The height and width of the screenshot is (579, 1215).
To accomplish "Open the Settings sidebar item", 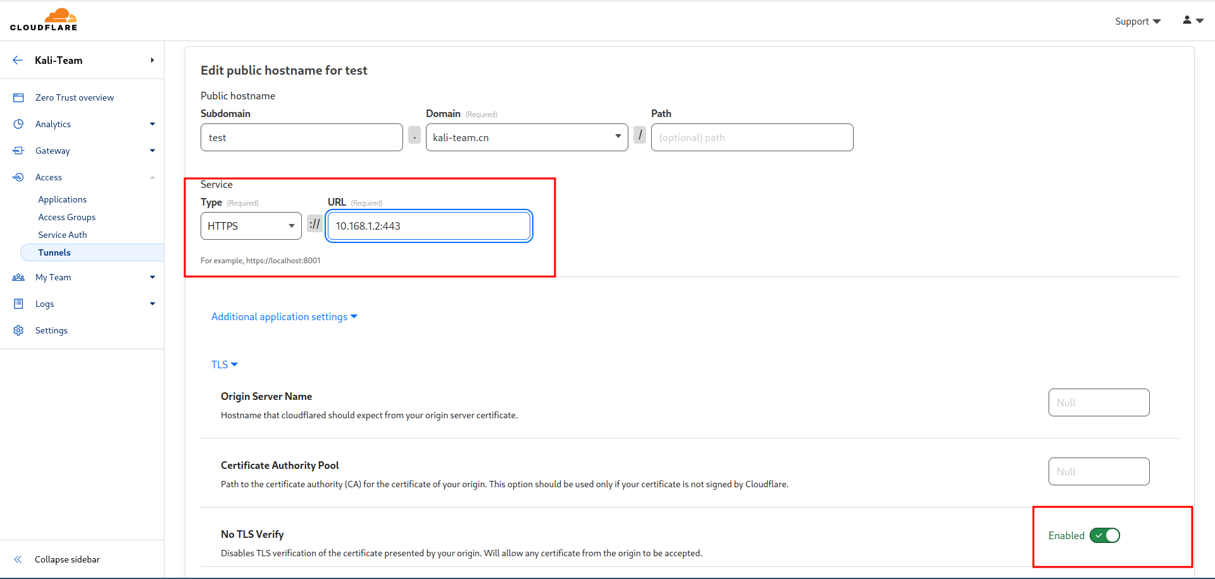I will [x=51, y=330].
